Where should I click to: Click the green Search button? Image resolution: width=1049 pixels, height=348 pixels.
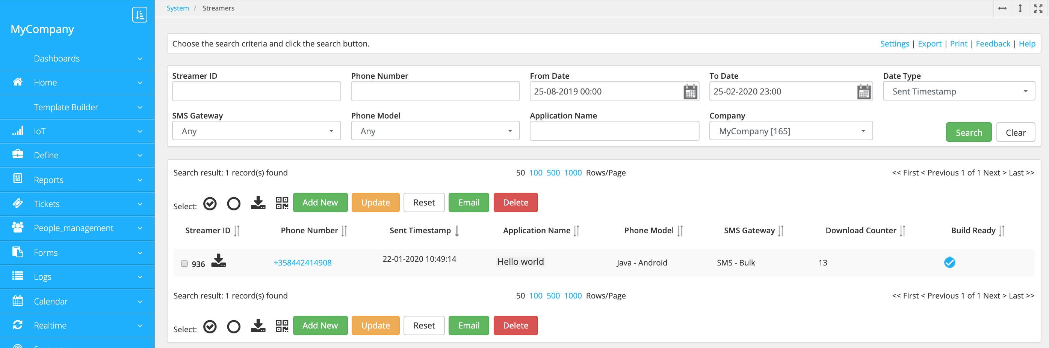[x=968, y=132]
